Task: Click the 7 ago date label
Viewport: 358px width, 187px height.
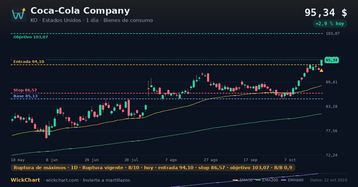Action: [x=171, y=160]
